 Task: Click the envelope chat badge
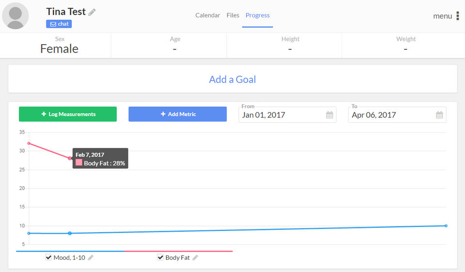(59, 24)
